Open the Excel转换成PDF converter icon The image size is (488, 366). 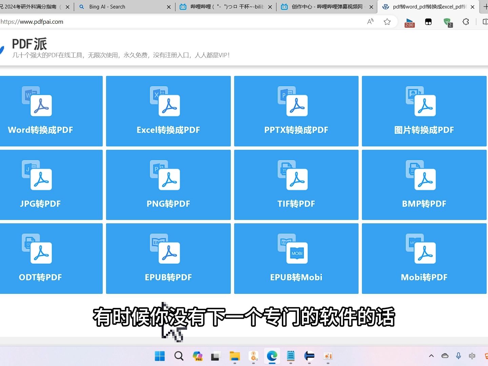pos(165,101)
